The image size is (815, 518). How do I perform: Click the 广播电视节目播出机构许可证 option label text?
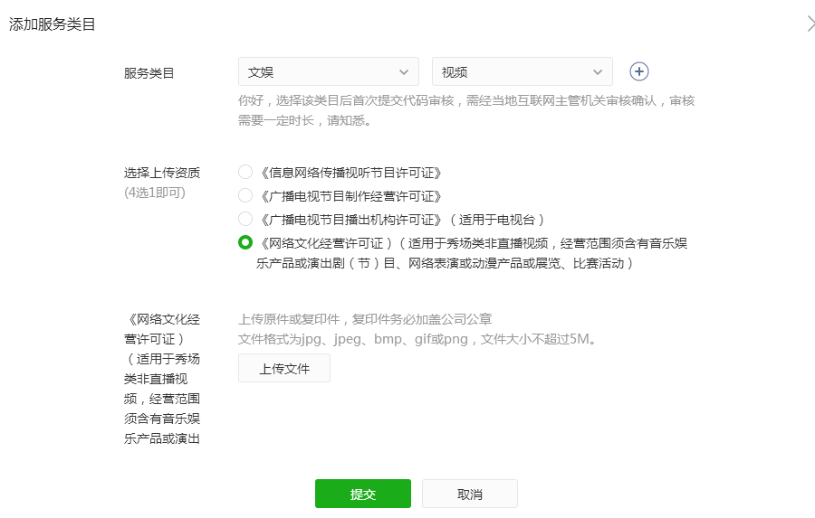pyautogui.click(x=401, y=220)
